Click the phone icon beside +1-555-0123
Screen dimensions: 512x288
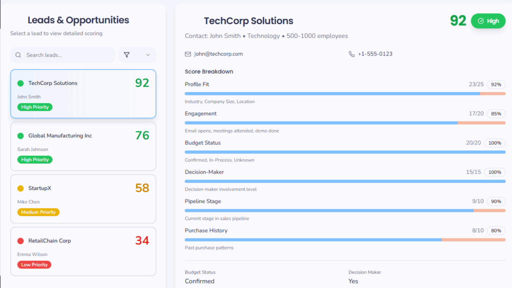tap(351, 54)
